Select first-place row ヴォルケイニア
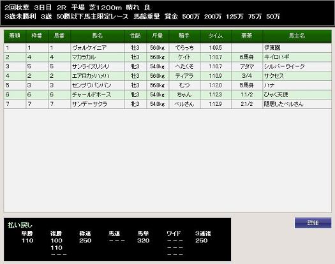This screenshot has height=264, width=335. point(168,48)
